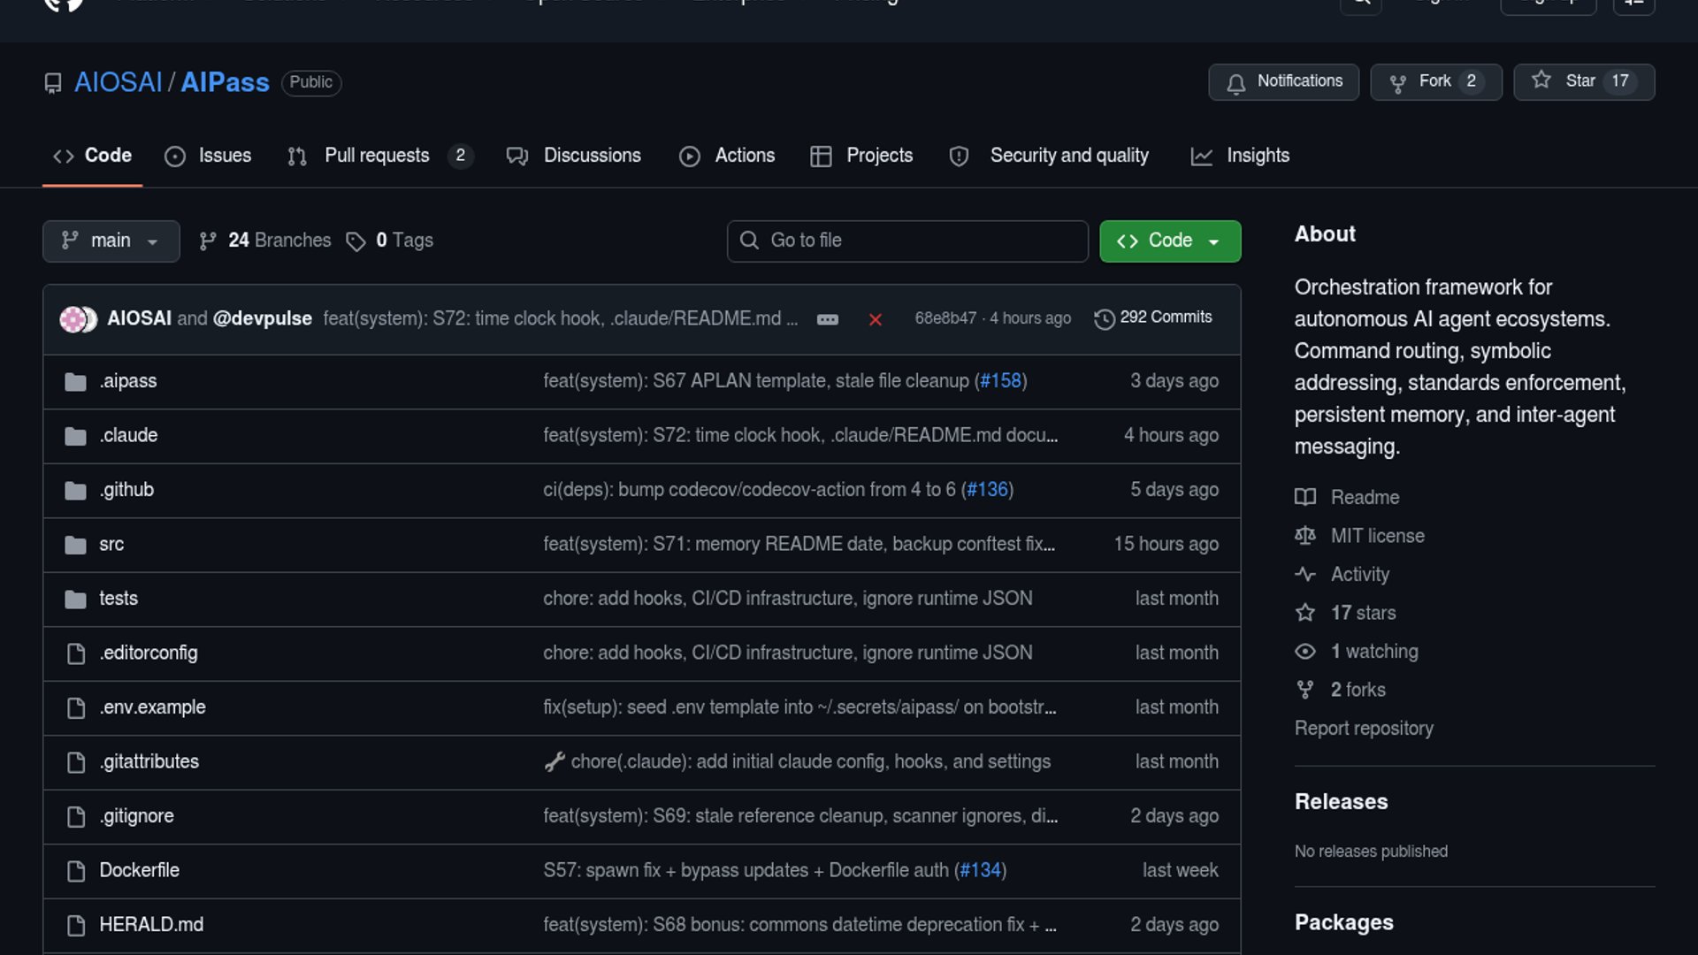Expand commit message ellipsis button

(827, 319)
